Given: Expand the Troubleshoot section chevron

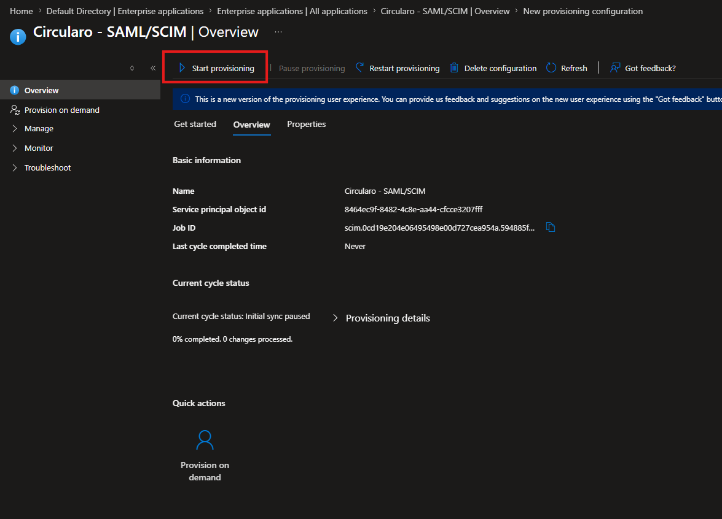Looking at the screenshot, I should coord(15,168).
